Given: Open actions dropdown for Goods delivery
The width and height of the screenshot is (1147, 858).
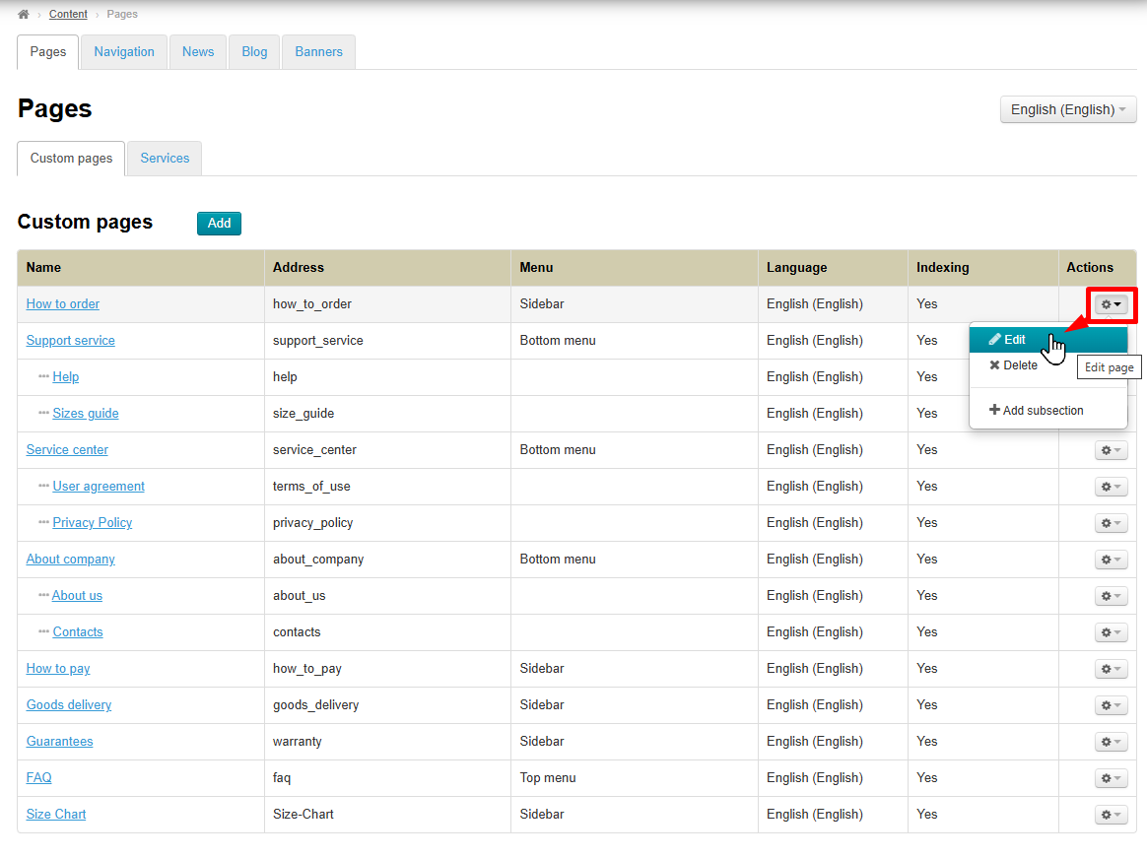Looking at the screenshot, I should pos(1111,705).
